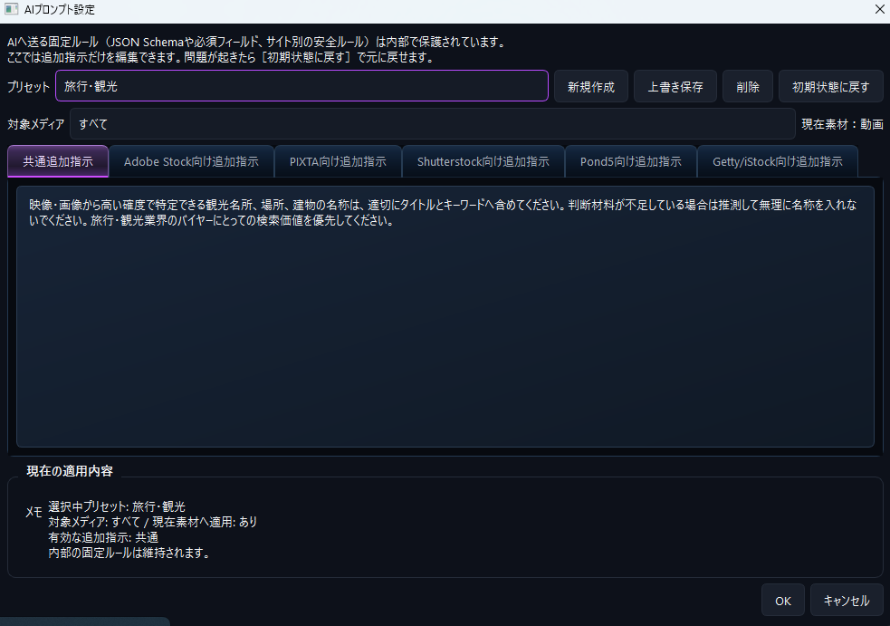
Task: Open the 対象メディア dropdown showing すべて
Action: click(x=432, y=124)
